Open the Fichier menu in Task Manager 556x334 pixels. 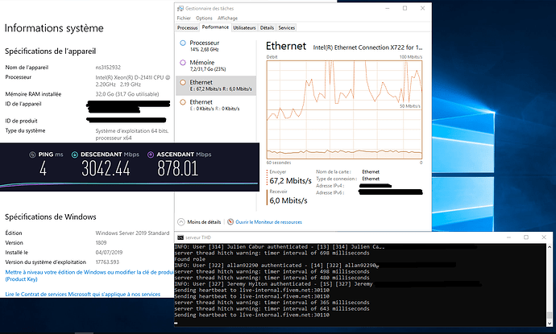coord(184,18)
